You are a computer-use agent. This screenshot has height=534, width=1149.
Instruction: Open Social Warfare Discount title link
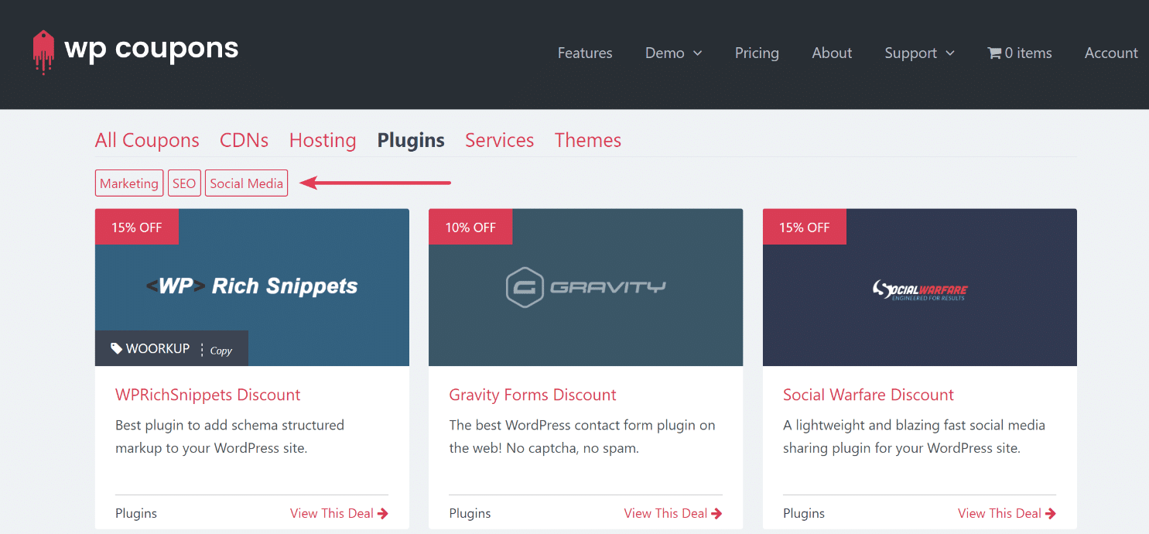pyautogui.click(x=868, y=395)
